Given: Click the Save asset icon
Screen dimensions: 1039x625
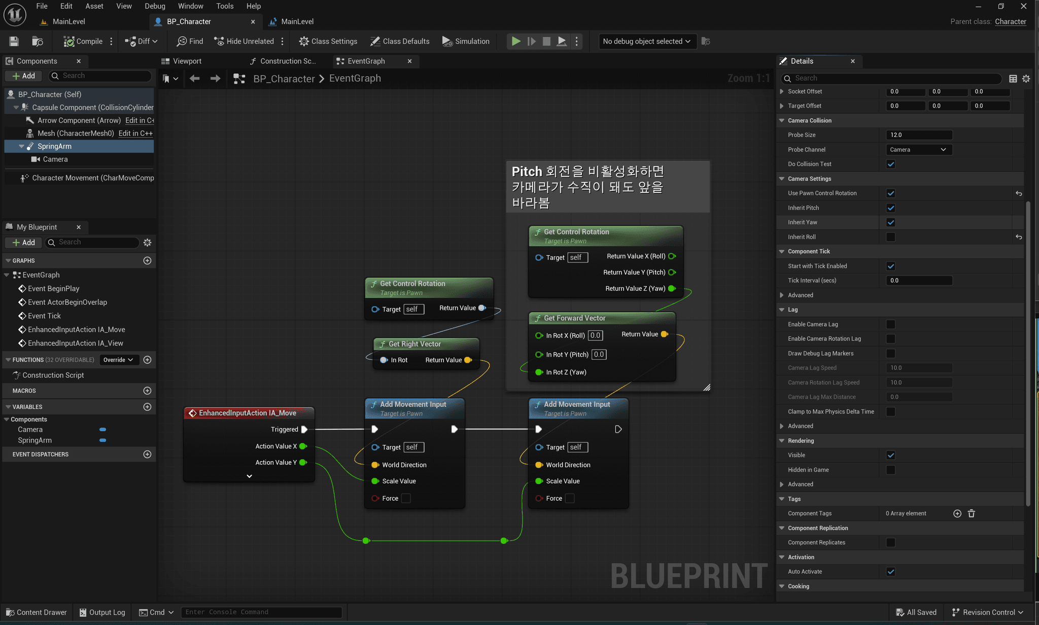Looking at the screenshot, I should pyautogui.click(x=14, y=42).
